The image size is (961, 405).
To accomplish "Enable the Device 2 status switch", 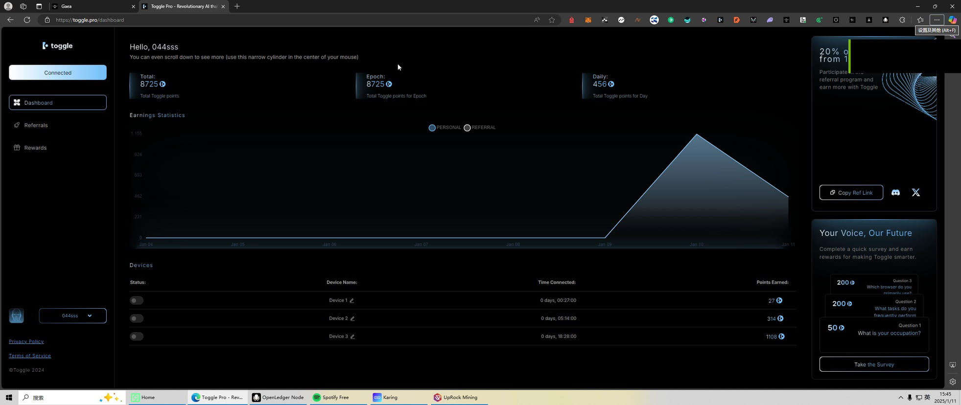I will pyautogui.click(x=137, y=318).
